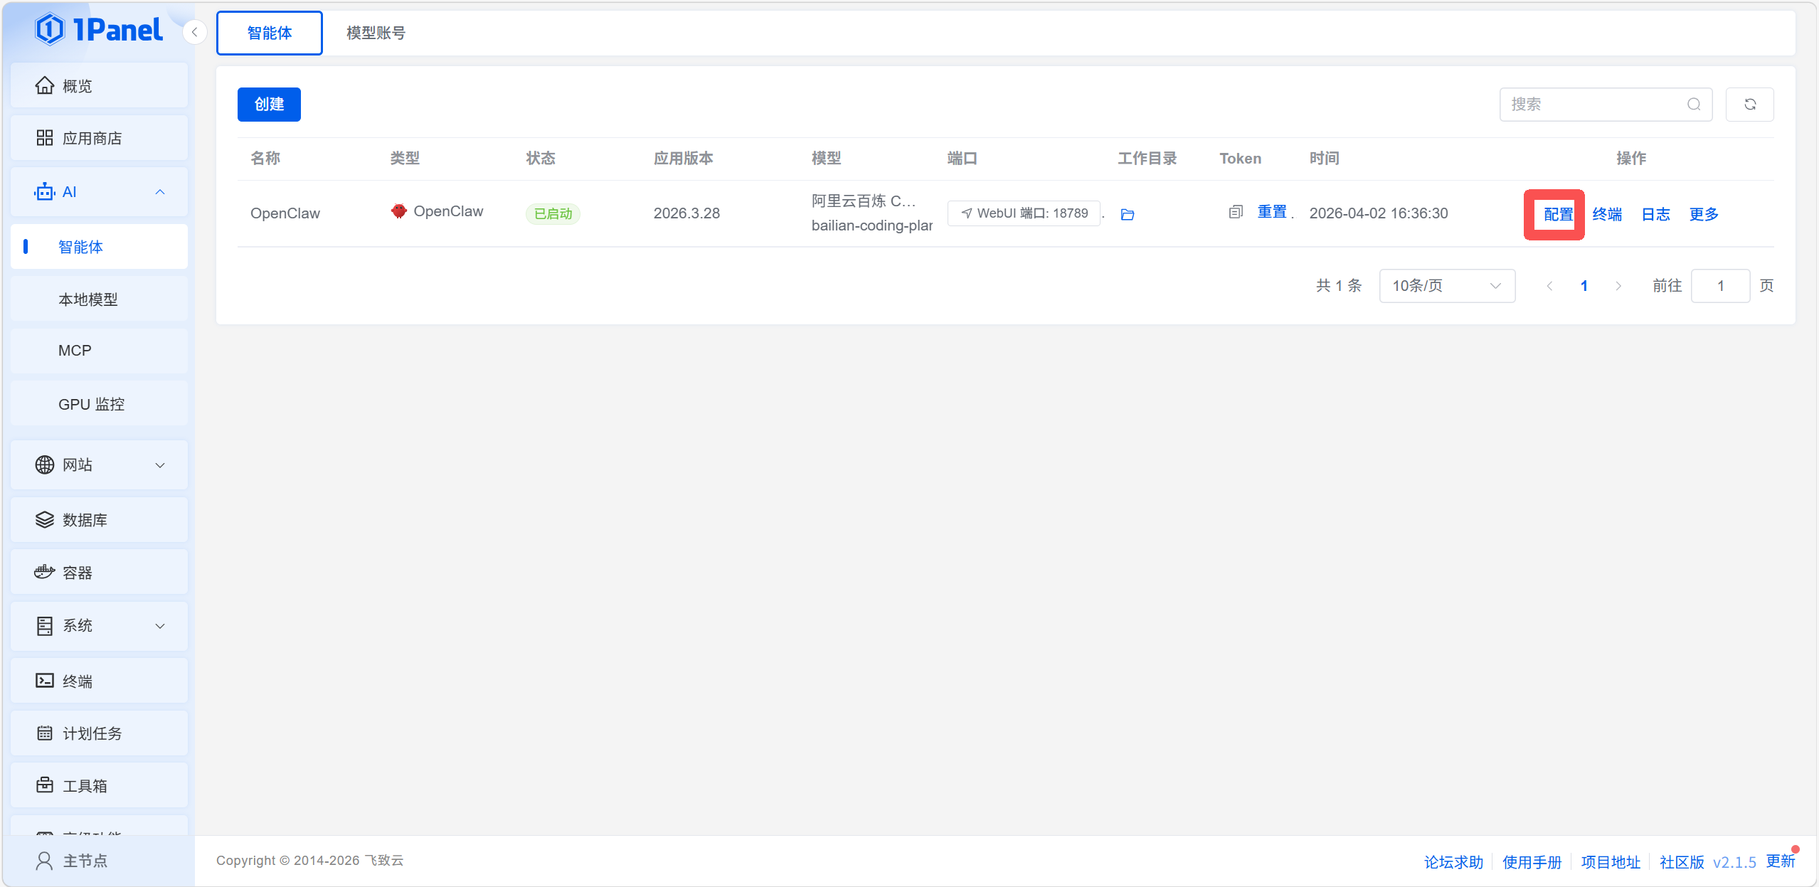Collapse the sidebar with the arrow icon
This screenshot has height=887, width=1819.
[x=194, y=32]
